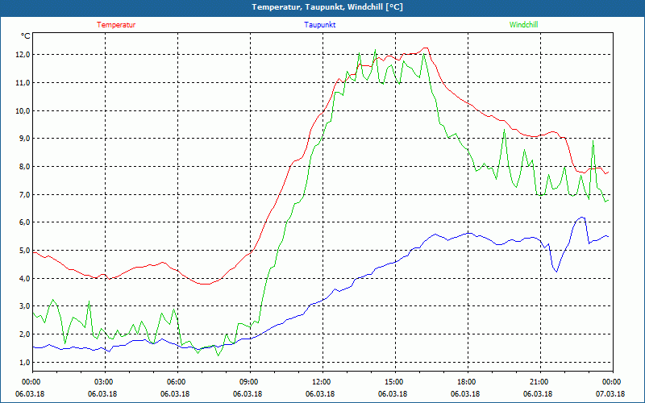Click the '°C' unit label on y-axis
Image resolution: width=645 pixels, height=403 pixels.
tap(25, 36)
